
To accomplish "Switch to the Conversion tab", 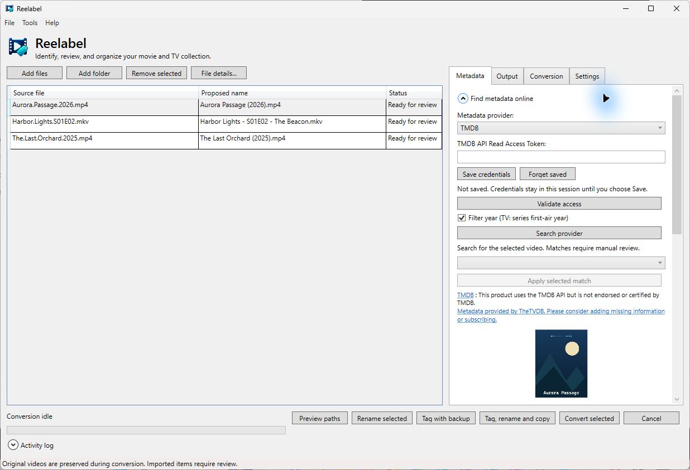I will [x=546, y=76].
